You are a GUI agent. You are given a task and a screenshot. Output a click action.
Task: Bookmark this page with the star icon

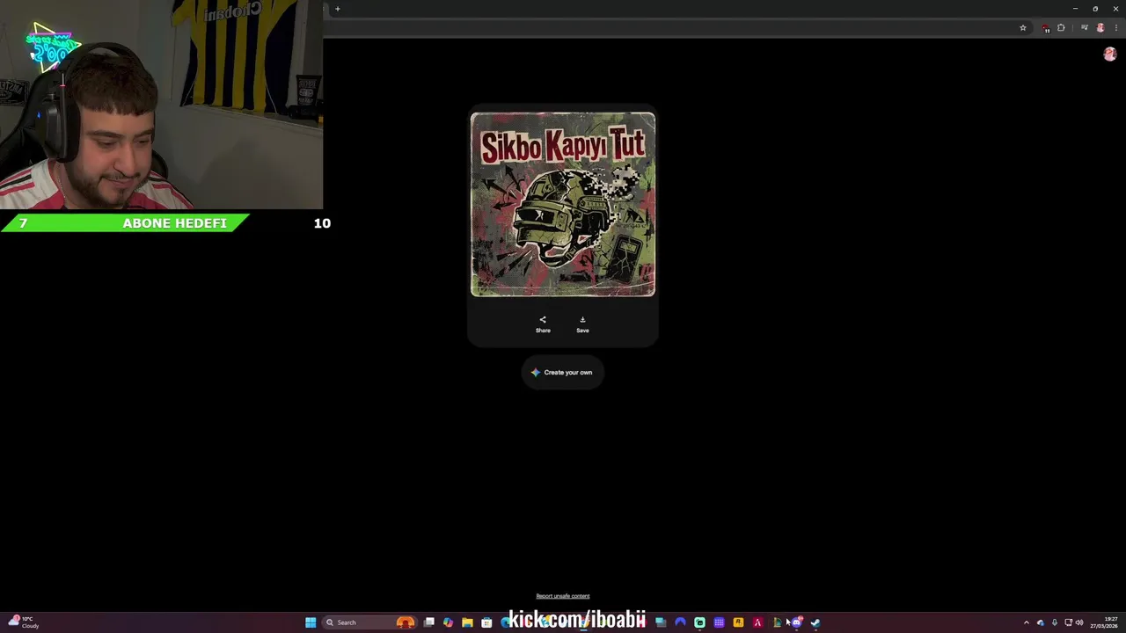[x=1023, y=28]
